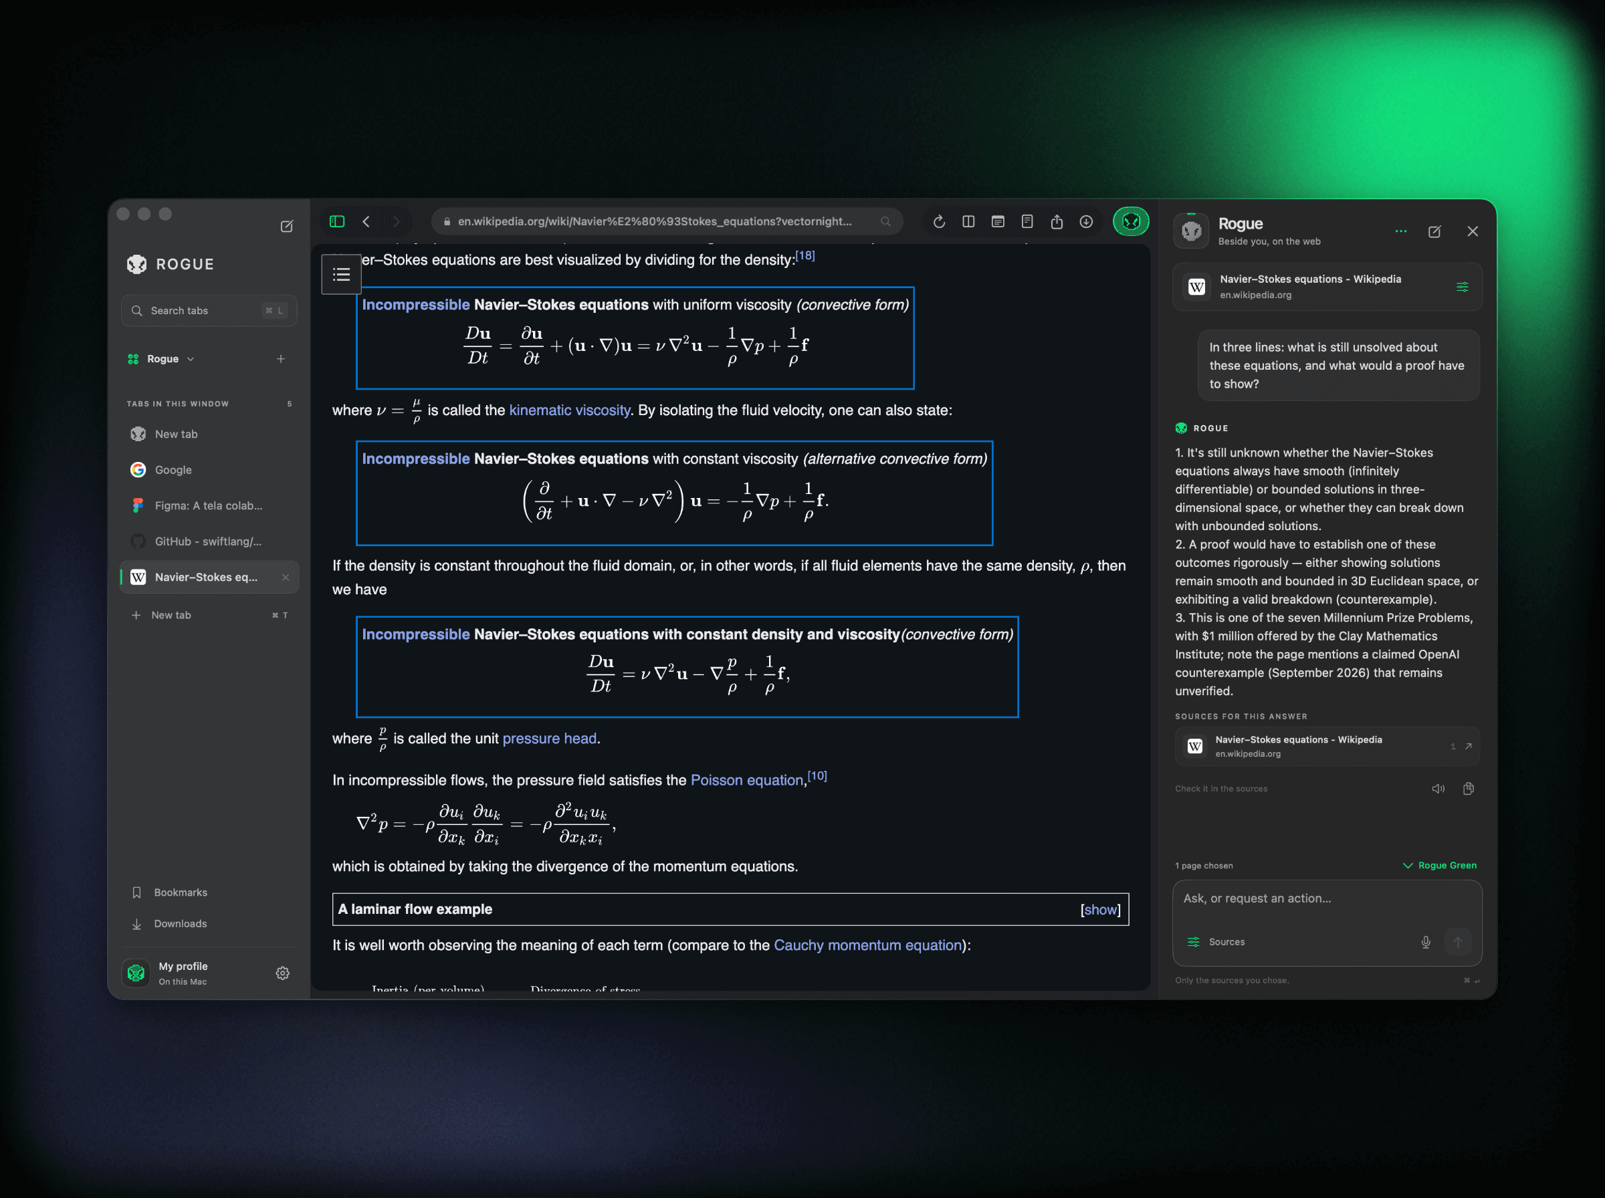Viewport: 1605px width, 1198px height.
Task: Copy the Rogue answer to clipboard
Action: point(1469,789)
